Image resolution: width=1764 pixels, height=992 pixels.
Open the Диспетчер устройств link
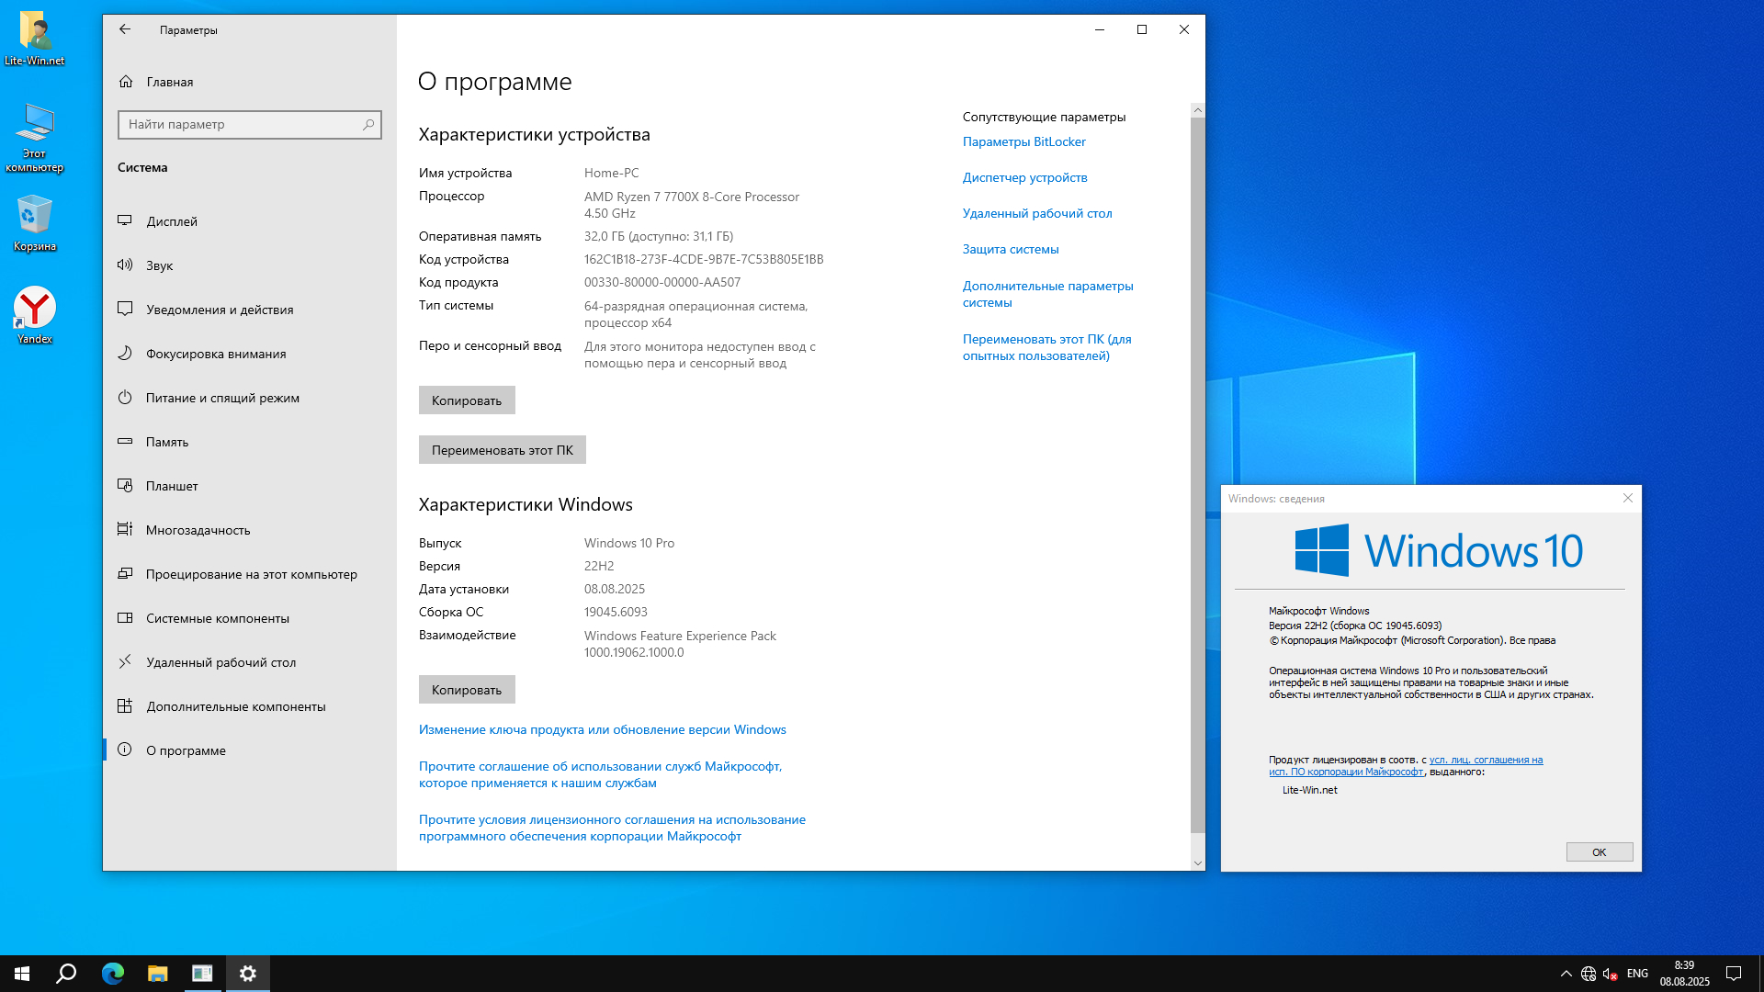(1024, 177)
